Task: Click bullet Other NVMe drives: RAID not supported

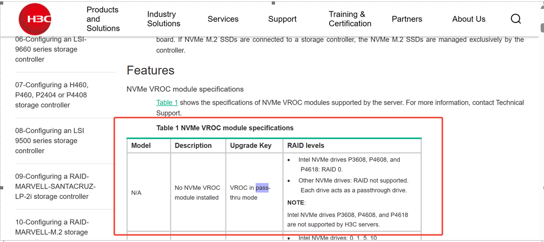Action: tap(353, 185)
